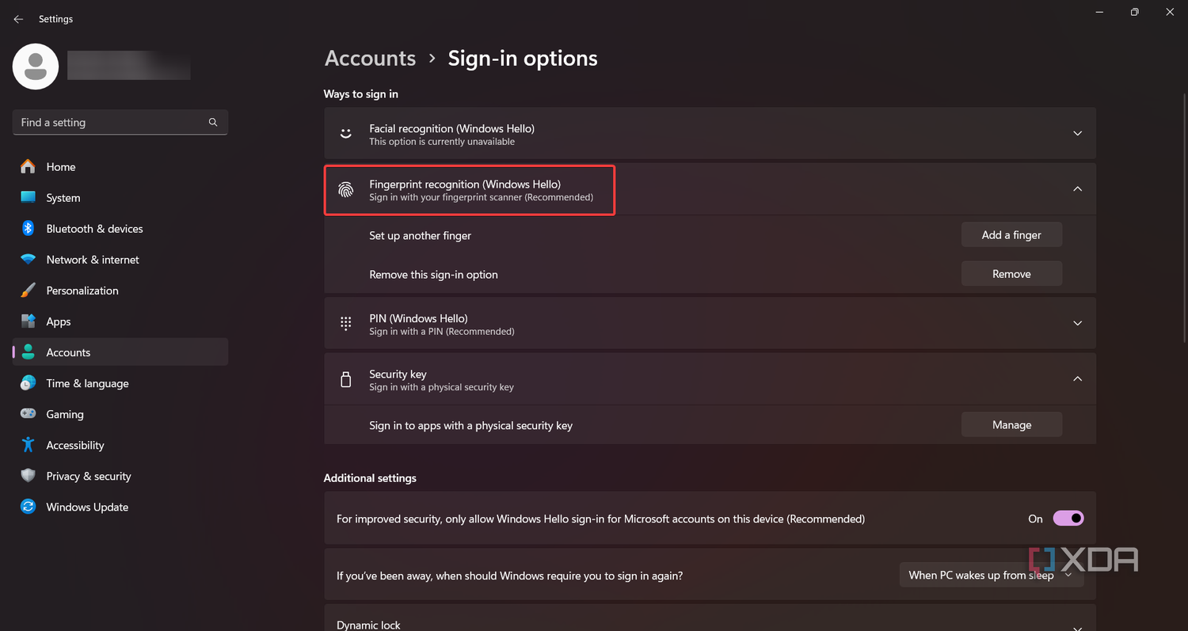Open the Accounts settings category label
Screen dimensions: 1188x631
coord(68,352)
